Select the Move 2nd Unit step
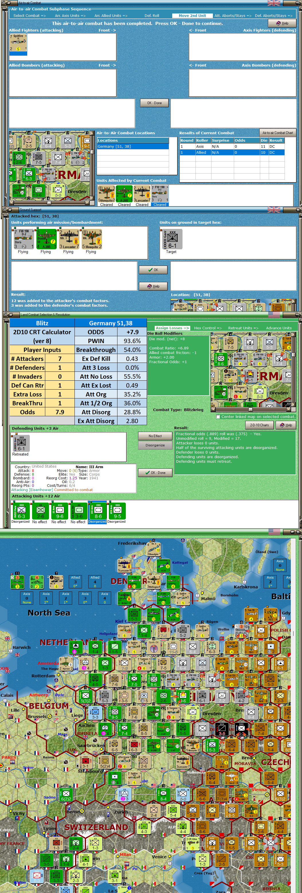Image resolution: width=302 pixels, height=893 pixels. click(x=192, y=15)
